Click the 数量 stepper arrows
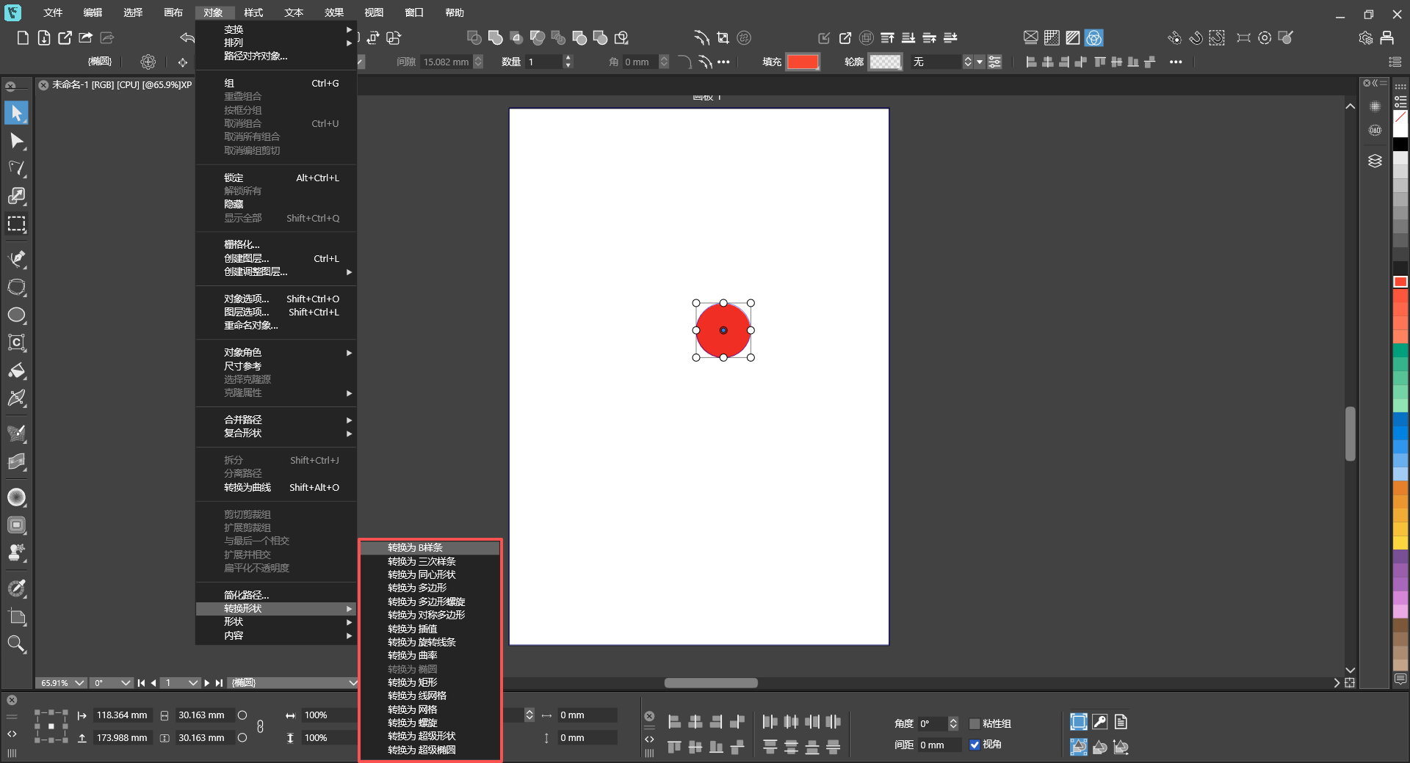Image resolution: width=1410 pixels, height=763 pixels. [568, 62]
